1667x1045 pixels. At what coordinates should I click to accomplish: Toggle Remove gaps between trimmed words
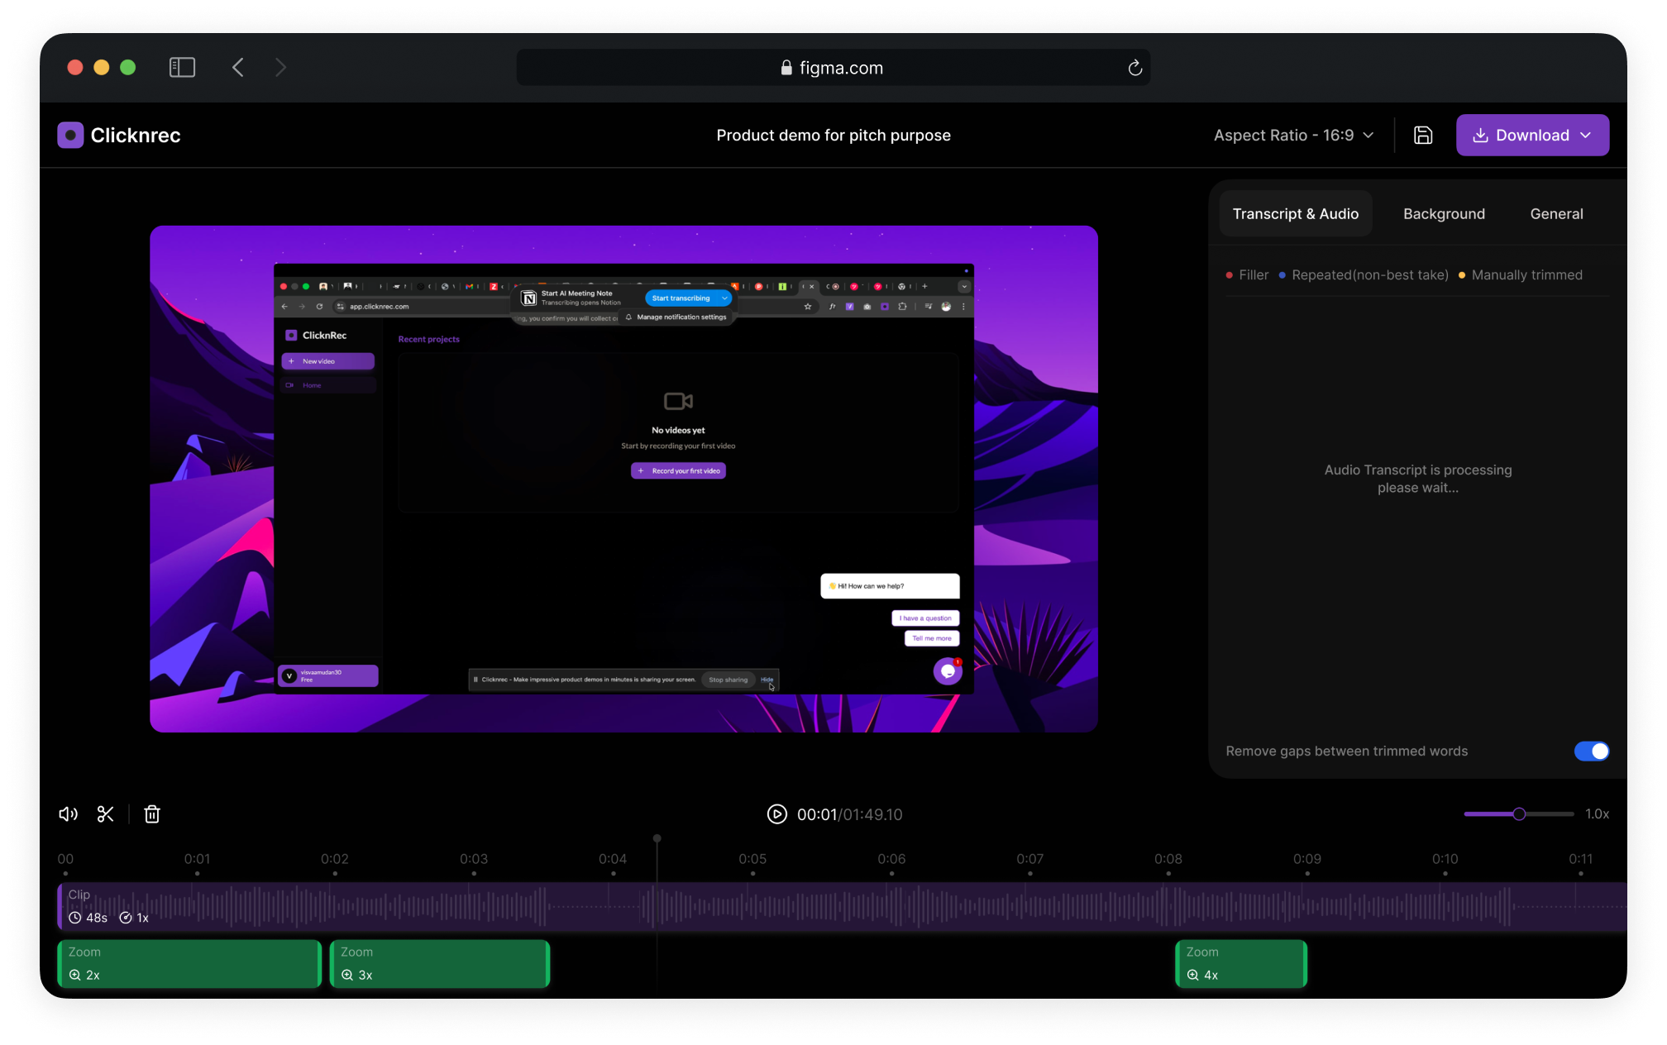(1591, 751)
